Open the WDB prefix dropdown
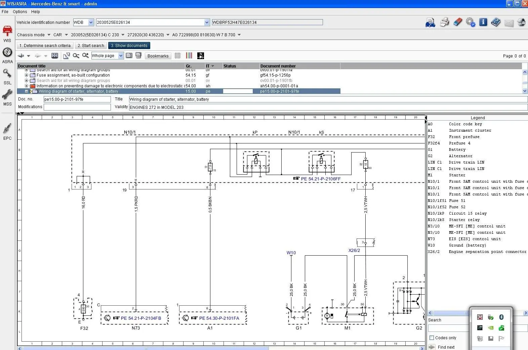The height and width of the screenshot is (350, 528). [91, 23]
